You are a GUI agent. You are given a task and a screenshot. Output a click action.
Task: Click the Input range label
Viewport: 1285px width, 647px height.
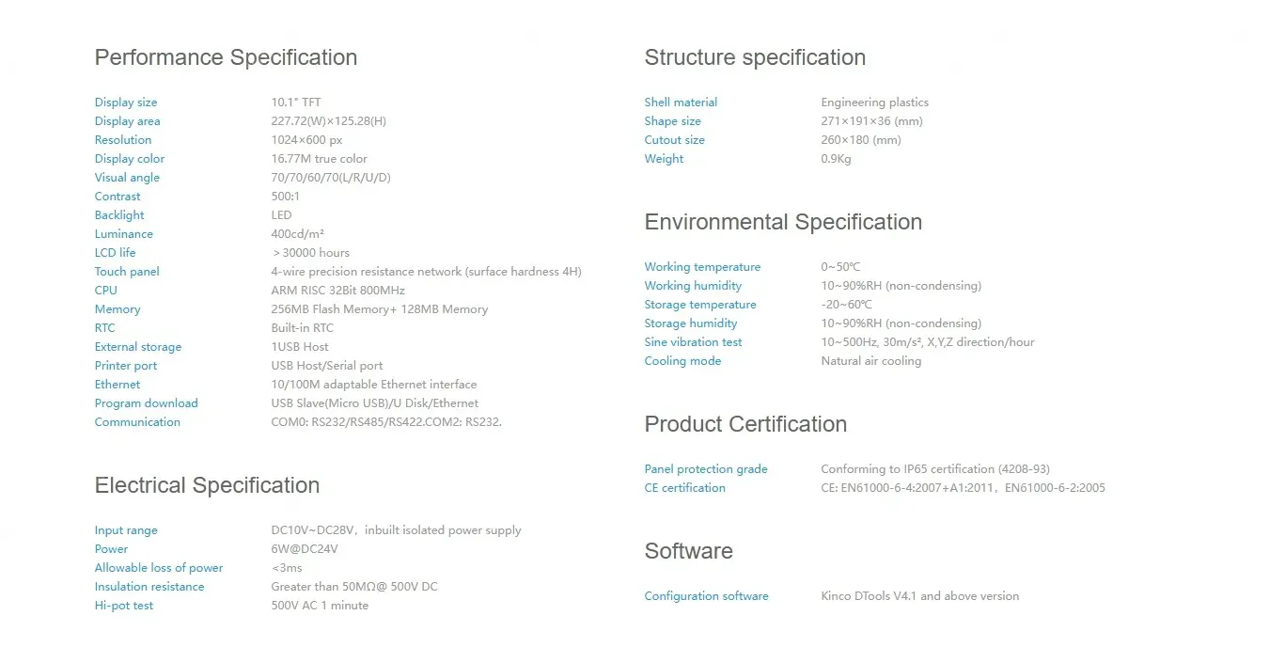tap(126, 530)
